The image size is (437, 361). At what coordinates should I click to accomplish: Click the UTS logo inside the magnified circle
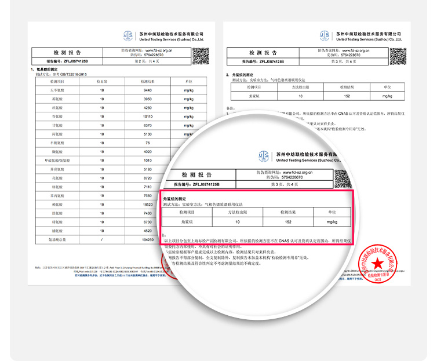click(x=264, y=156)
